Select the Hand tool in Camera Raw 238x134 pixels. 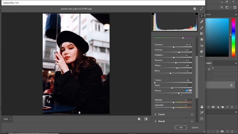coord(202,107)
